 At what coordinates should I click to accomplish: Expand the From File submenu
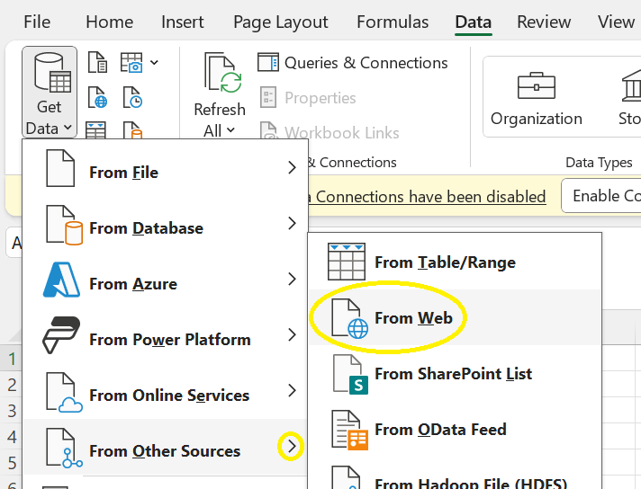[x=165, y=168]
